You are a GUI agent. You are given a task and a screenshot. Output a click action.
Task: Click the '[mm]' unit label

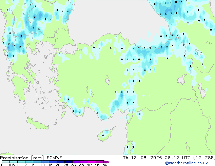coord(37,158)
